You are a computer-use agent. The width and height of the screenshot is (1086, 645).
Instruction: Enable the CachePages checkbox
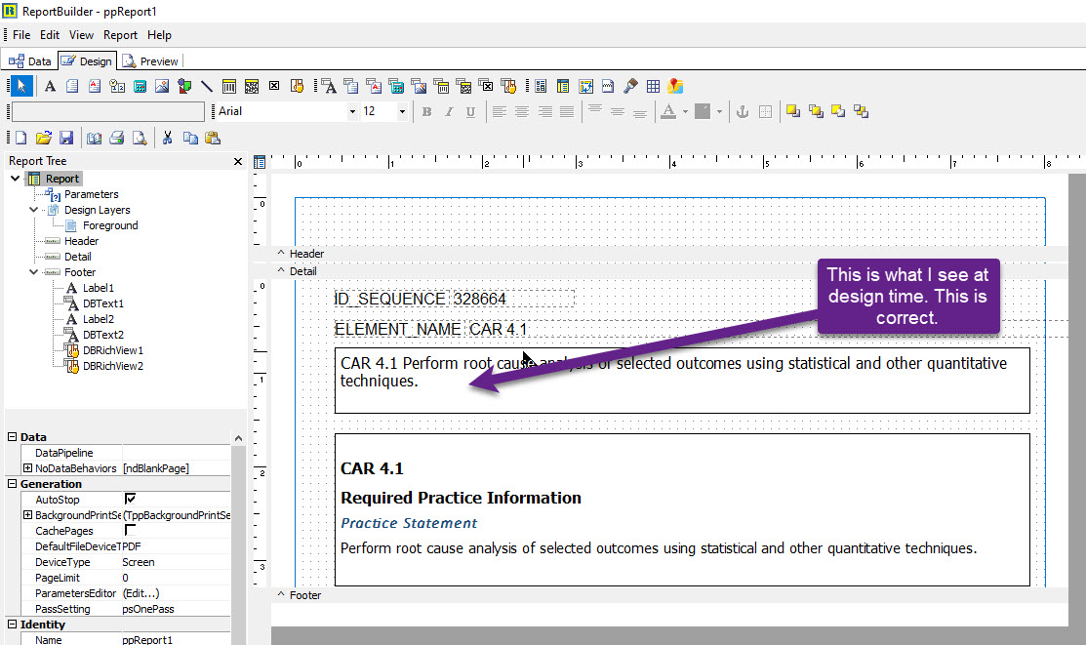(130, 530)
